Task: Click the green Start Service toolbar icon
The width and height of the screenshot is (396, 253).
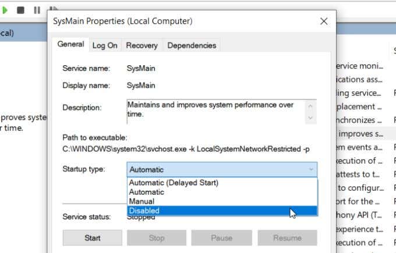Action: click(x=5, y=10)
